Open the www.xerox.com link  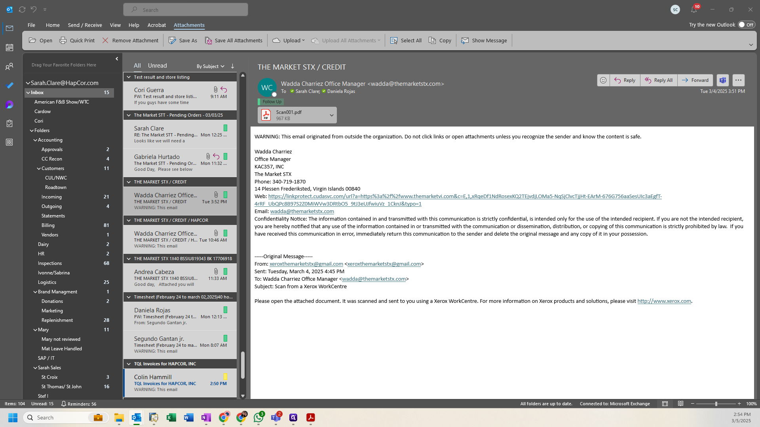click(x=664, y=301)
